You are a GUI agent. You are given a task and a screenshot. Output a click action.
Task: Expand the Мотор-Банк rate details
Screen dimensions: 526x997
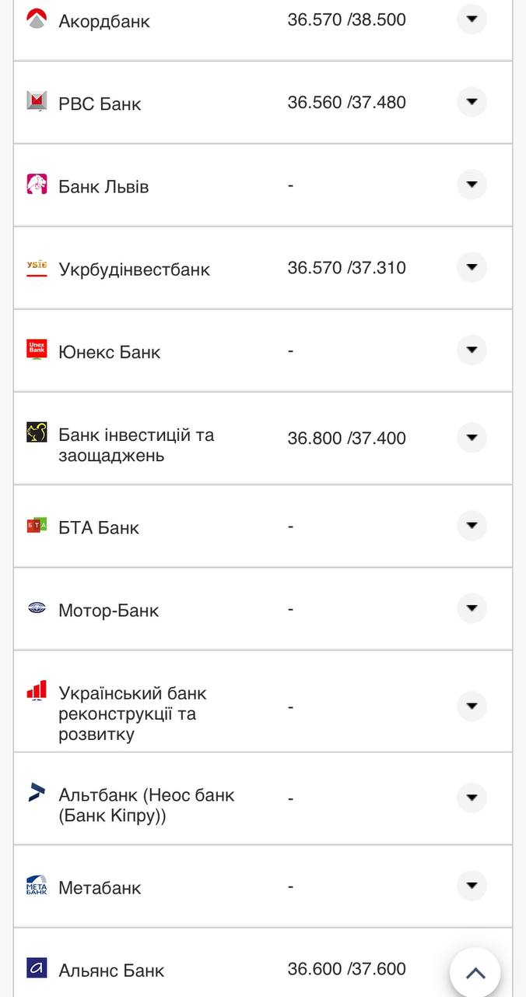click(x=472, y=608)
